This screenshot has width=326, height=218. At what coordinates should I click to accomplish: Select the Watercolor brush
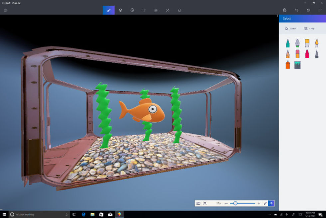click(x=317, y=43)
